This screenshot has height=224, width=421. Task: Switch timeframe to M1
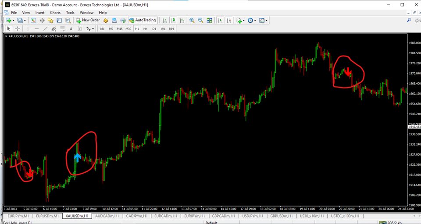pos(102,29)
